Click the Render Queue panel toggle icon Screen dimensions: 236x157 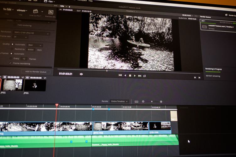coord(226,15)
